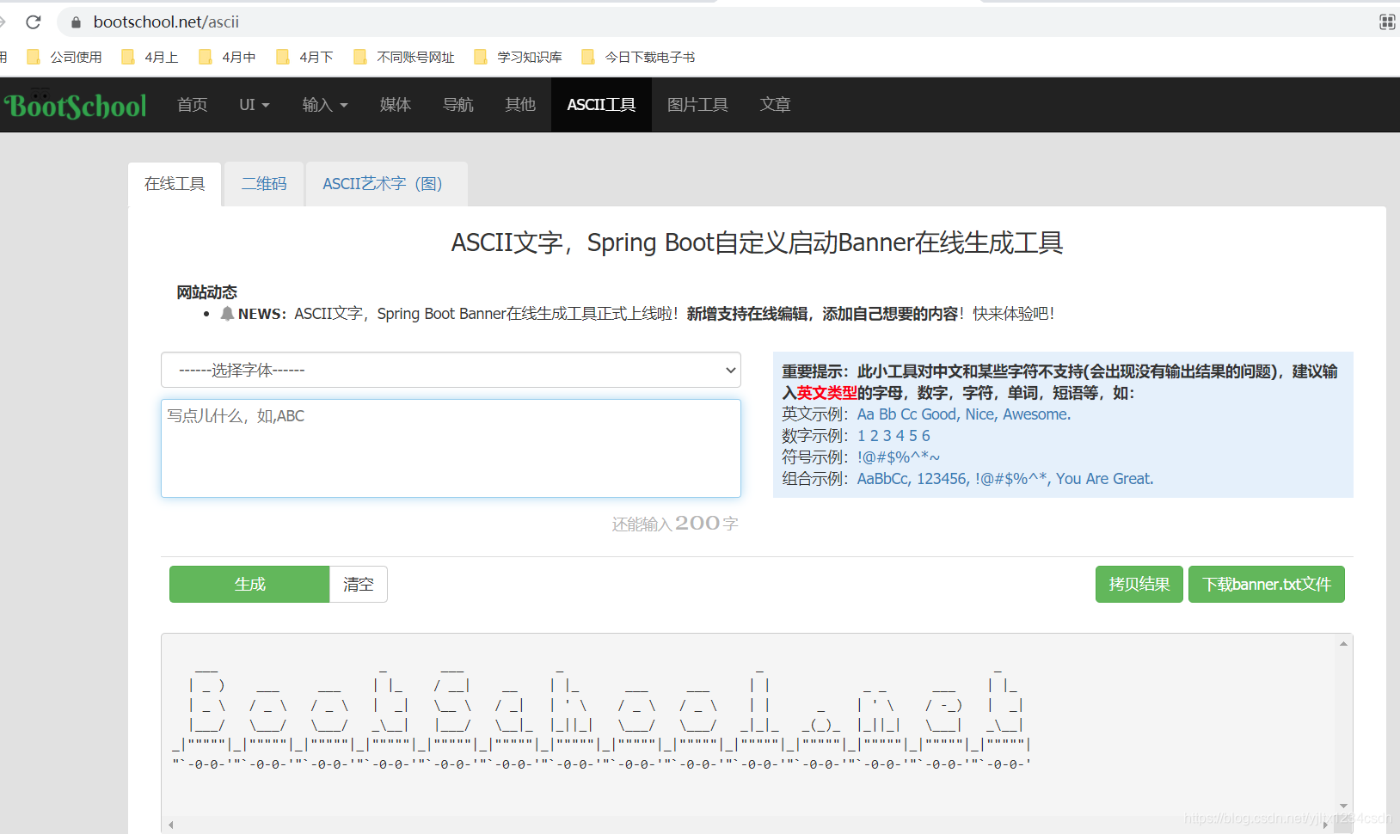Open 文章 navbar item

tap(775, 105)
